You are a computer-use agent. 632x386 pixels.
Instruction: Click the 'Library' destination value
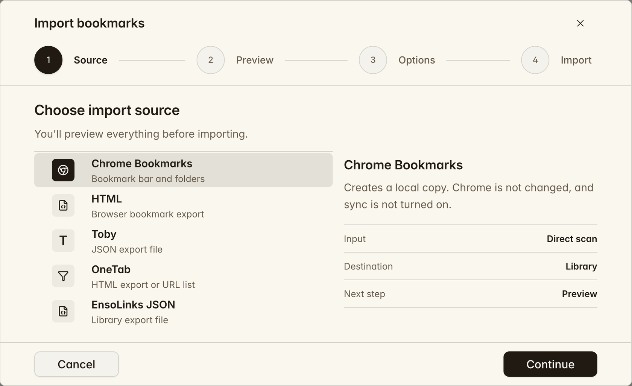click(581, 266)
